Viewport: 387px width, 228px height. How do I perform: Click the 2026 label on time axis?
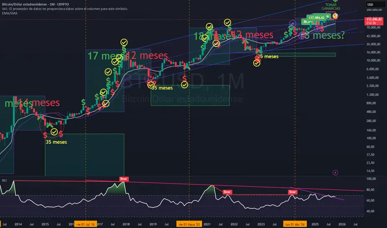[x=342, y=224]
